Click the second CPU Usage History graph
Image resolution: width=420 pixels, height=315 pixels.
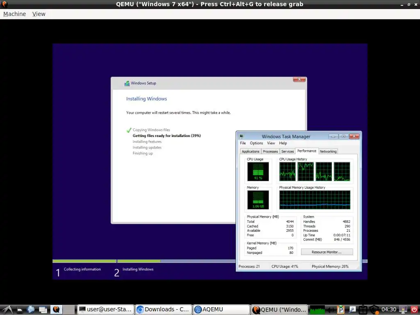(x=306, y=171)
